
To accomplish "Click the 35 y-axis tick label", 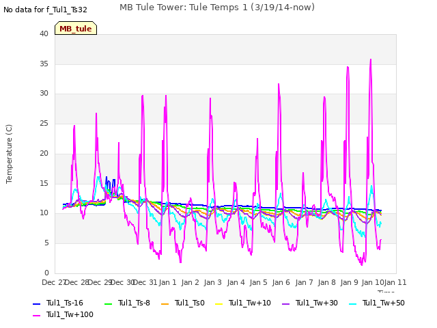I will click(x=44, y=64).
